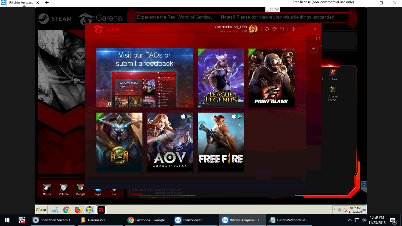The height and width of the screenshot is (226, 402).
Task: Edit the What's on your mind status
Action: click(233, 31)
